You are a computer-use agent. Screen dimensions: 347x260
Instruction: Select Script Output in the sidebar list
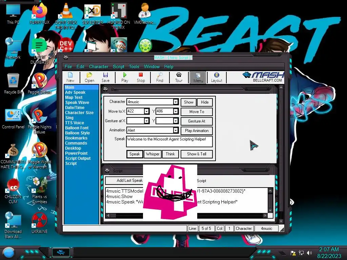(78, 158)
